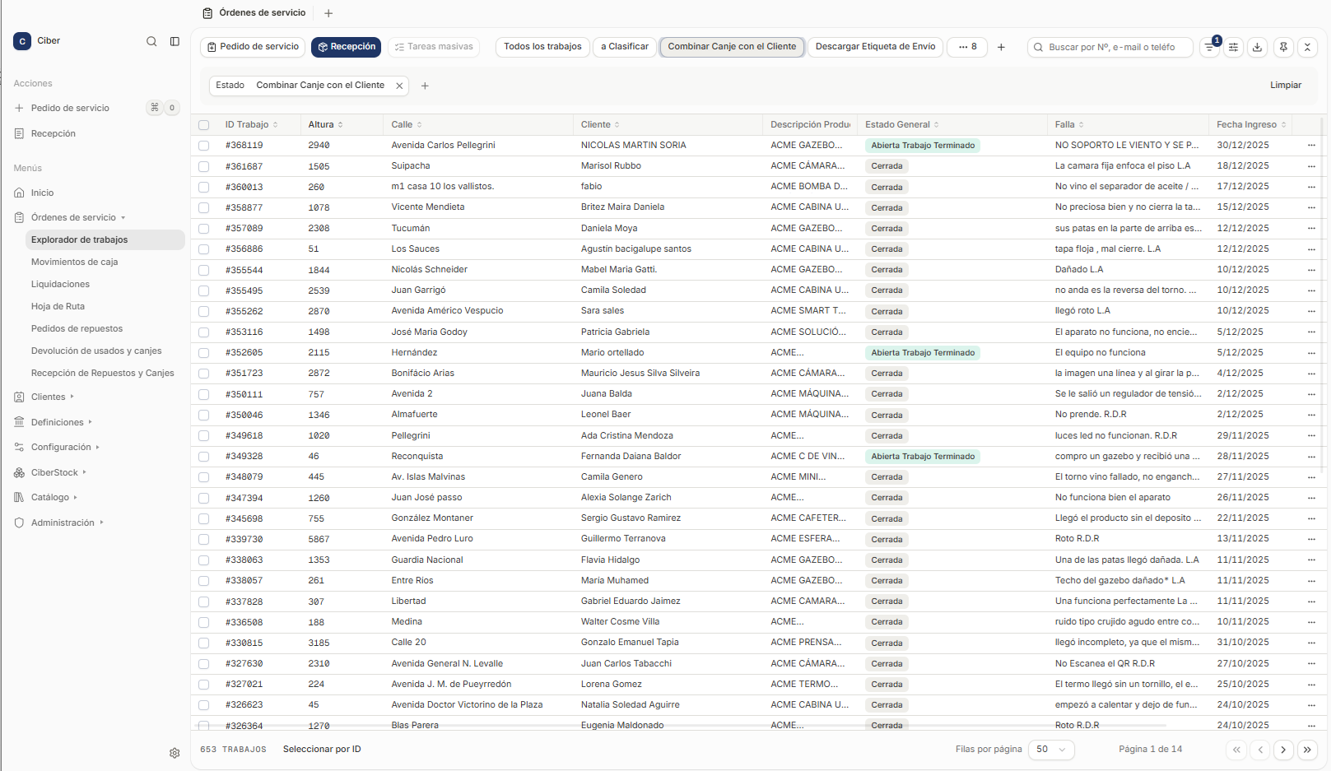Focus the search by Nº, e-mail field
Viewport: 1331px width, 771px height.
point(1110,47)
